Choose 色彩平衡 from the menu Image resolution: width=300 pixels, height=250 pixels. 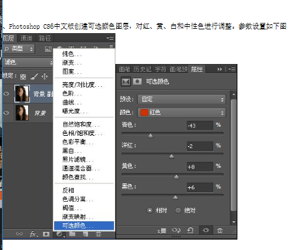[x=84, y=142]
